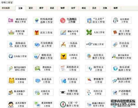The width and height of the screenshot is (138, 108).
Task: Click the brown book icon for 红土书香数学工作室
Action: pyautogui.click(x=115, y=32)
